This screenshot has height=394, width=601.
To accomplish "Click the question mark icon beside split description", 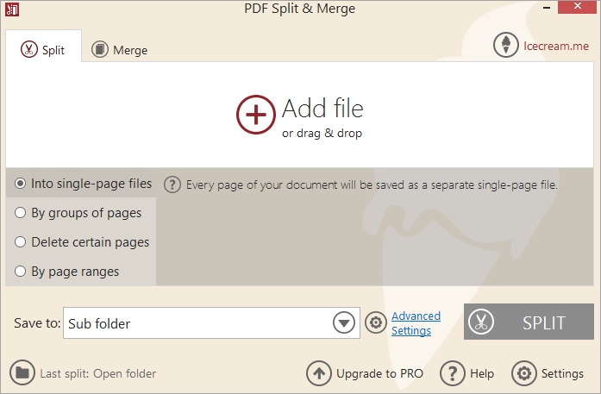I will tap(172, 184).
